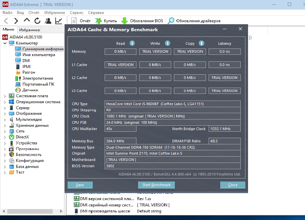Click the Forward navigation arrow
Viewport: 305px width, 220px height.
tap(16, 21)
